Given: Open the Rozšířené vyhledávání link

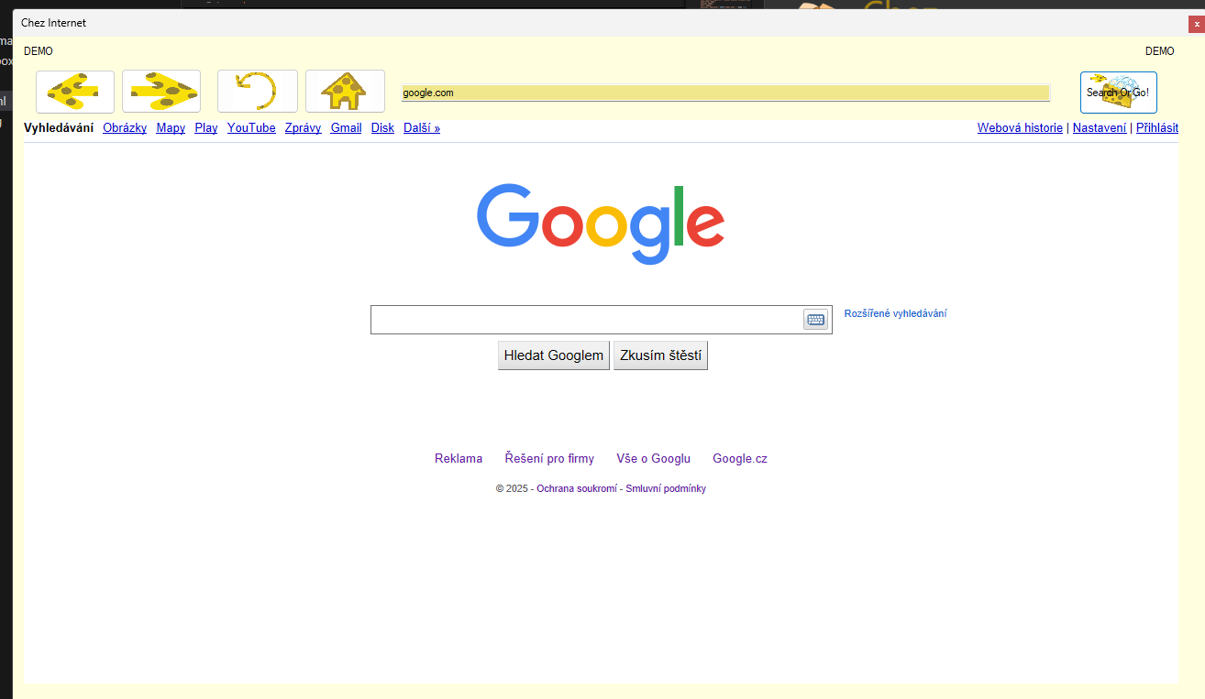Looking at the screenshot, I should click(x=895, y=313).
